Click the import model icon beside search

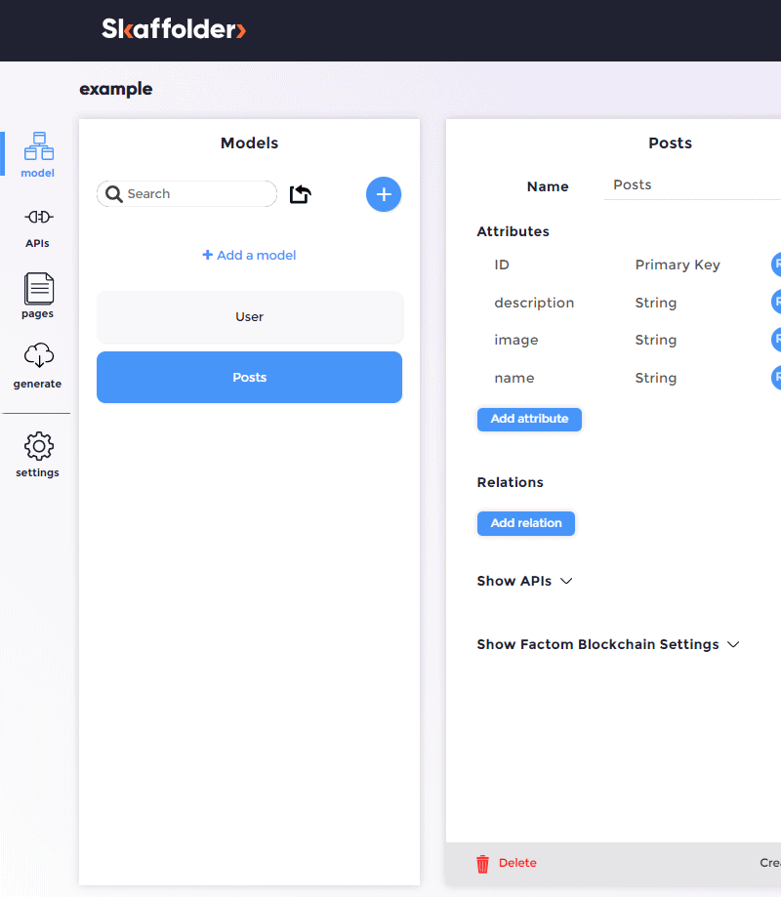pyautogui.click(x=301, y=194)
